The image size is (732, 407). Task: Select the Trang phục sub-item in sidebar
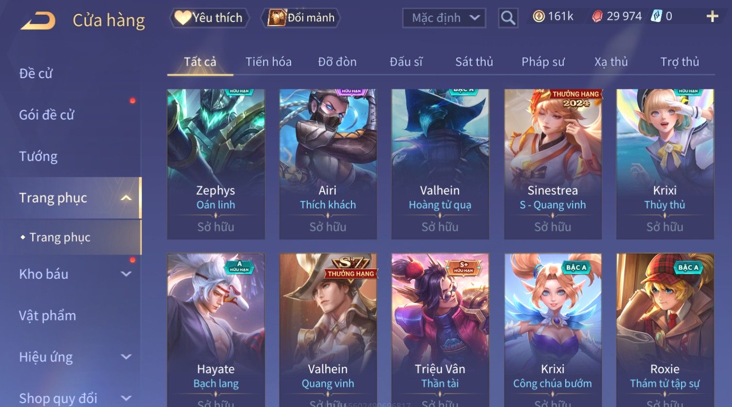60,237
